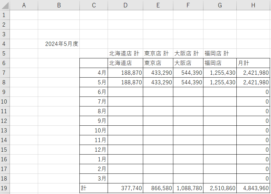Select column D header
The width and height of the screenshot is (271, 194).
(x=125, y=5)
